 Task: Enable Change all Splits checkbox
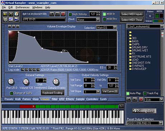(x=11, y=93)
